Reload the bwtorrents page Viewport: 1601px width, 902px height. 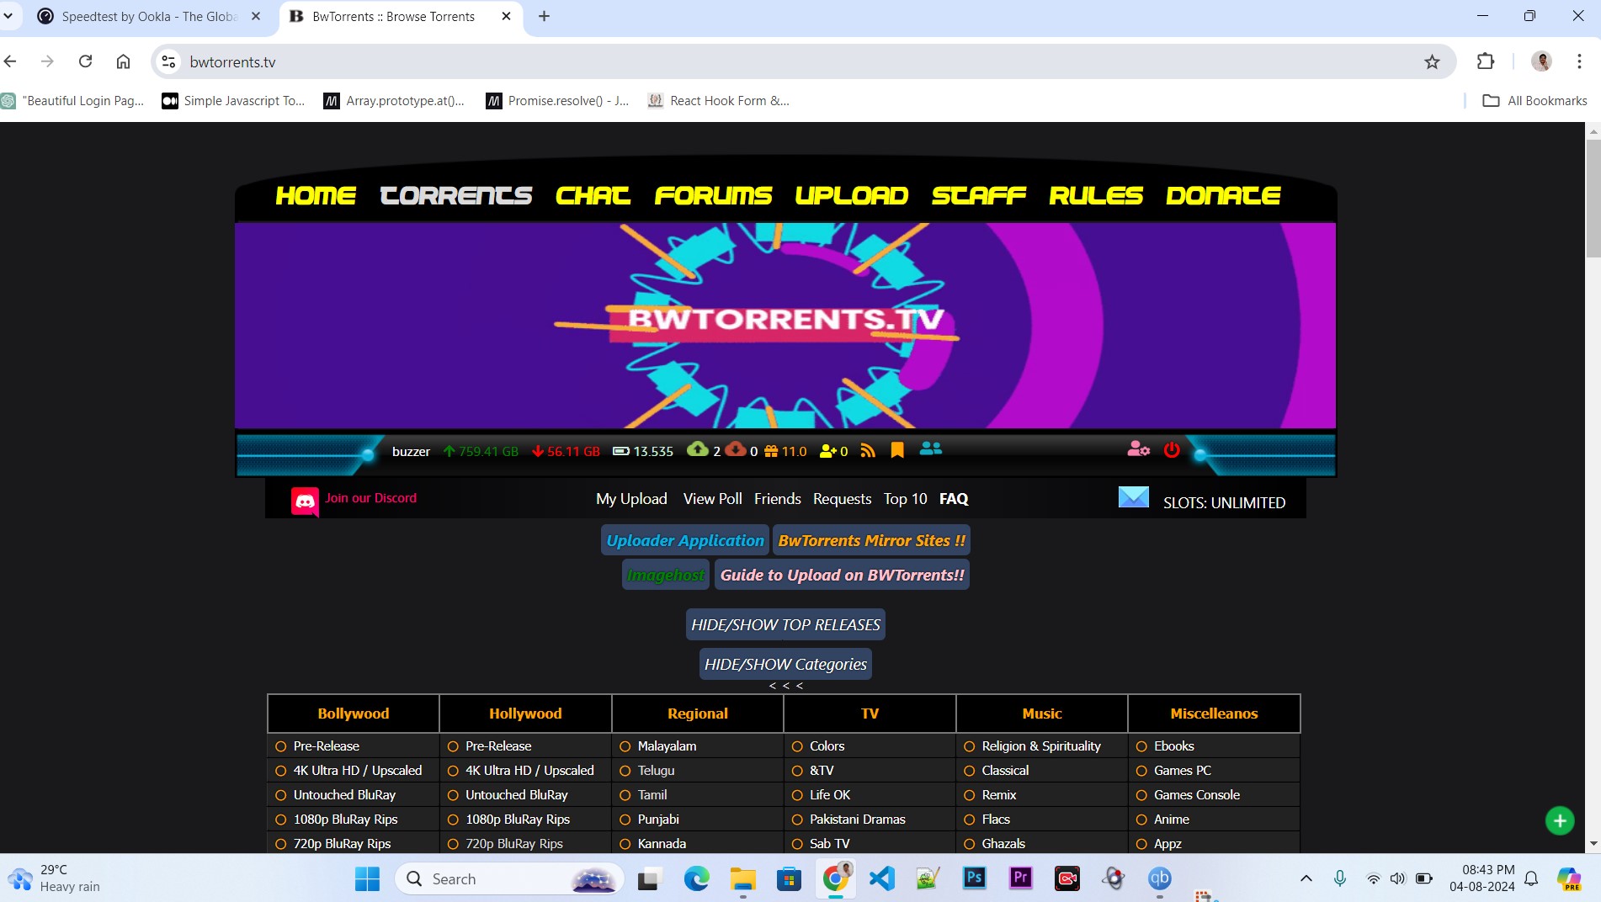[x=85, y=61]
